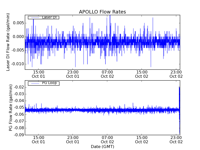The height and width of the screenshot is (150, 200).
Task: Select the 0.000 tick on Laser DI axis
Action: pyautogui.click(x=18, y=36)
